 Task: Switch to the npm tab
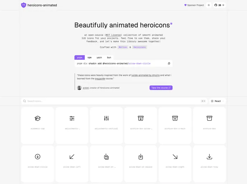click(89, 57)
